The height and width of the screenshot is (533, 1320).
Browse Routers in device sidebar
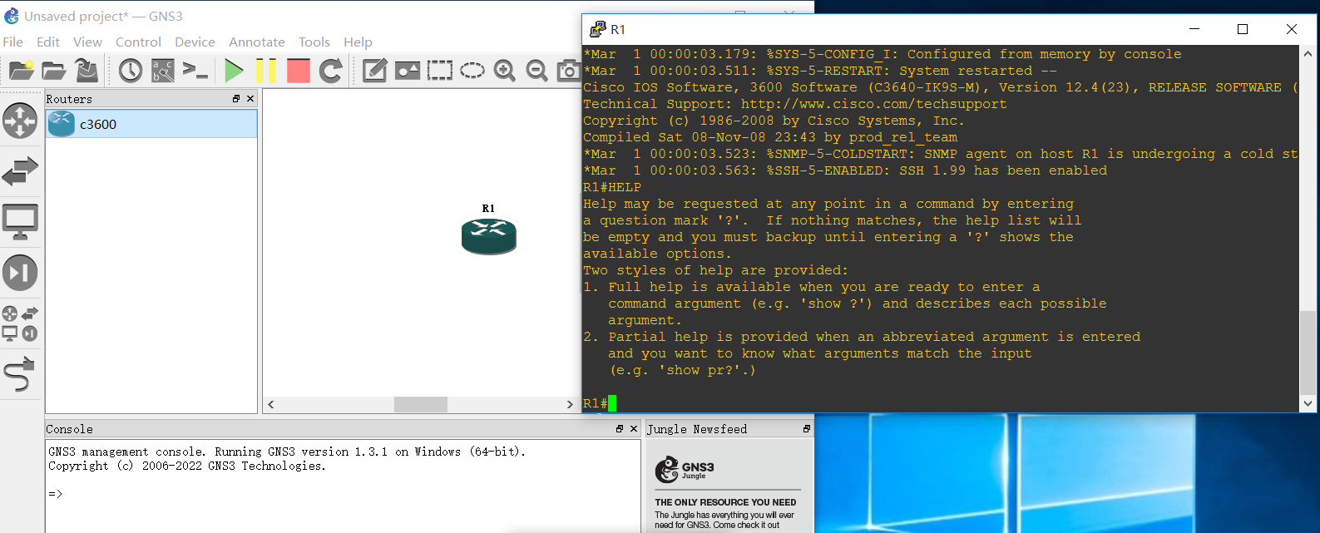[20, 121]
